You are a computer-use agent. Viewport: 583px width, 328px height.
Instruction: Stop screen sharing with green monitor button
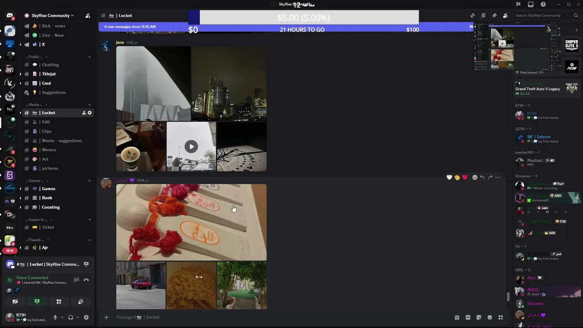[x=37, y=302]
